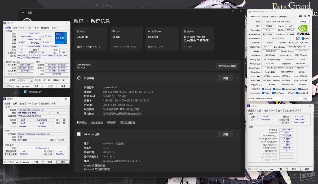Collapse the 设备规格 section chevron
The image size is (318, 184).
237,78
